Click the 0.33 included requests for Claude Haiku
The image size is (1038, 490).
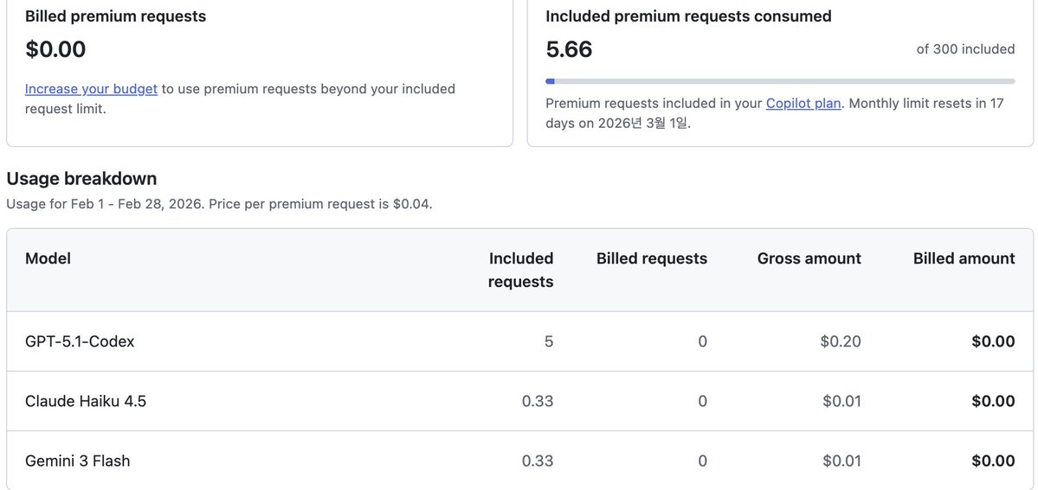click(x=537, y=401)
